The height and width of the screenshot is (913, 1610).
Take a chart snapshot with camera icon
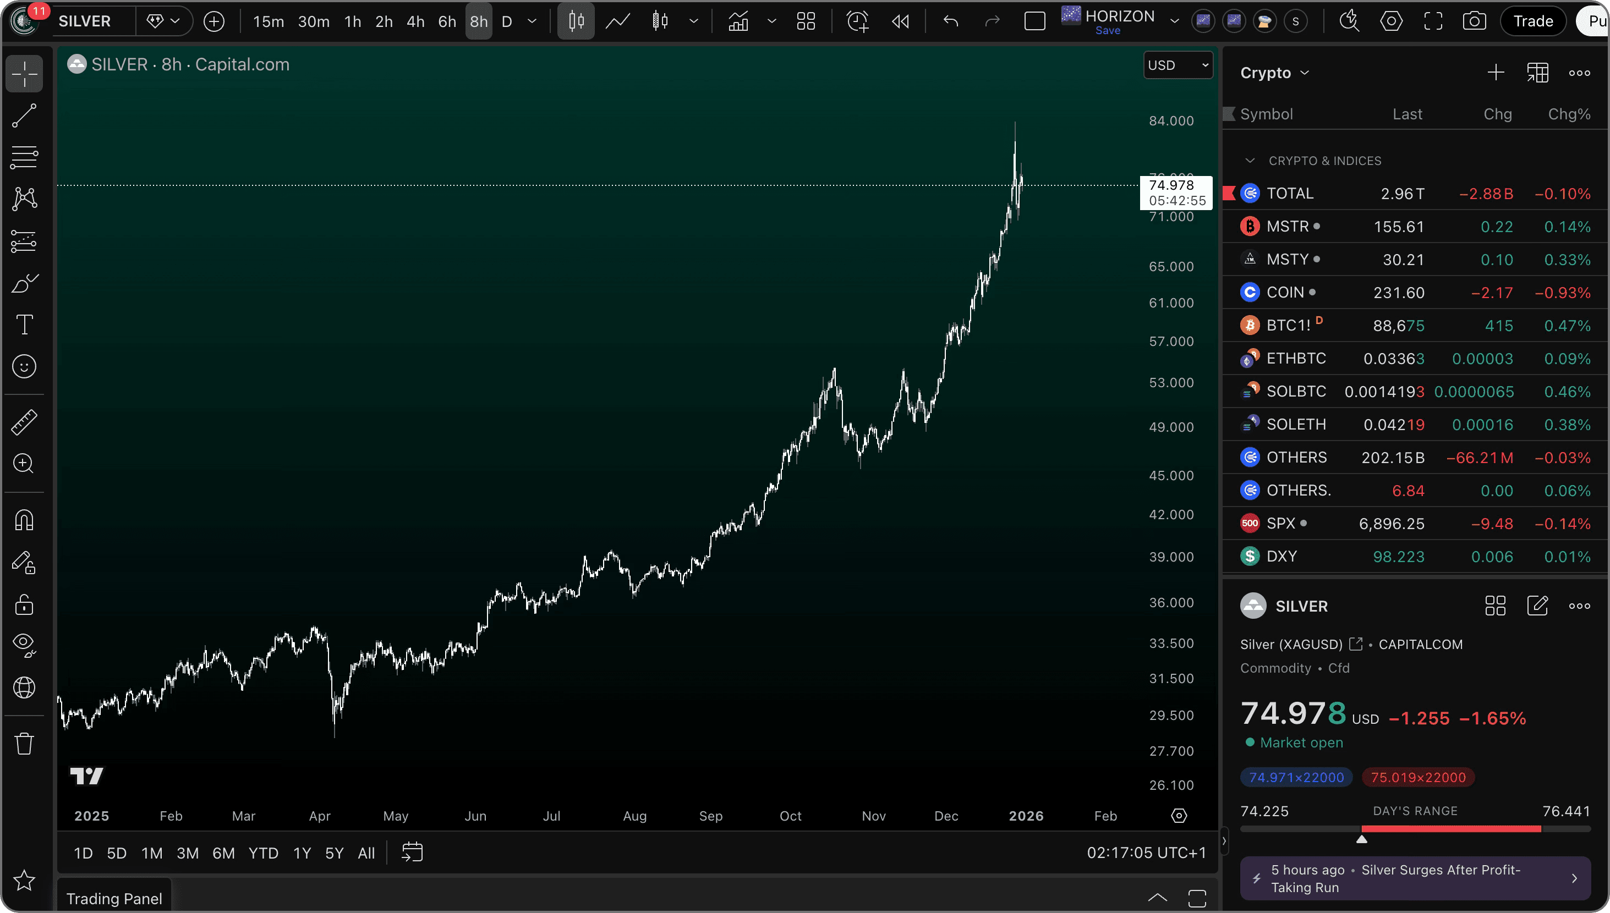[x=1474, y=21]
